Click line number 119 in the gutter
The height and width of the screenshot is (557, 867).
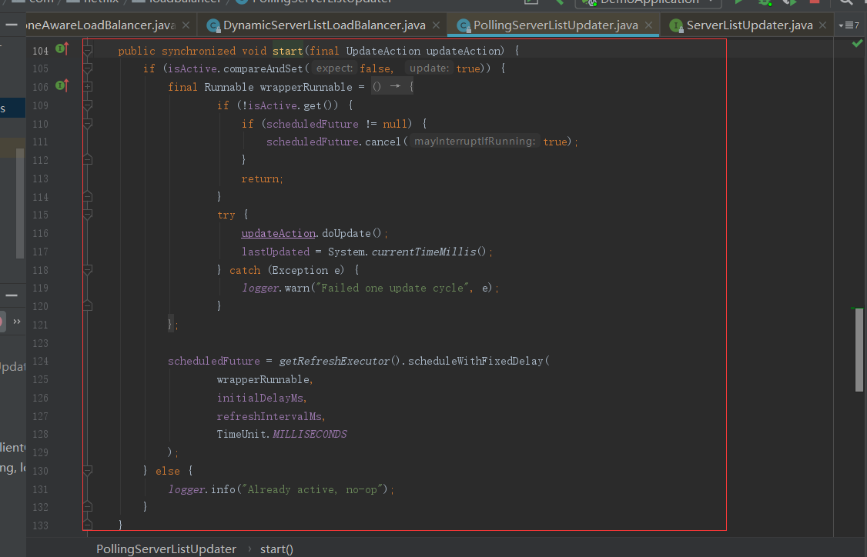(x=40, y=287)
